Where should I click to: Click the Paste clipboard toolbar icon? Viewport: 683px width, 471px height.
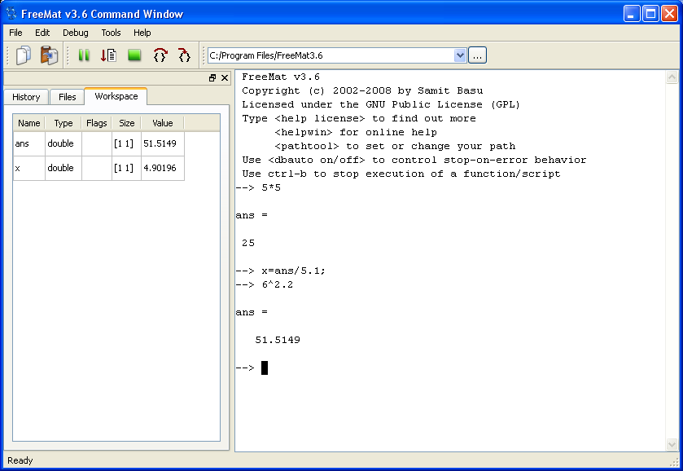pos(49,55)
